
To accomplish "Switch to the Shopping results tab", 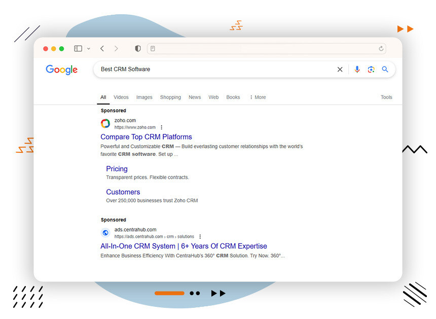I will click(170, 98).
